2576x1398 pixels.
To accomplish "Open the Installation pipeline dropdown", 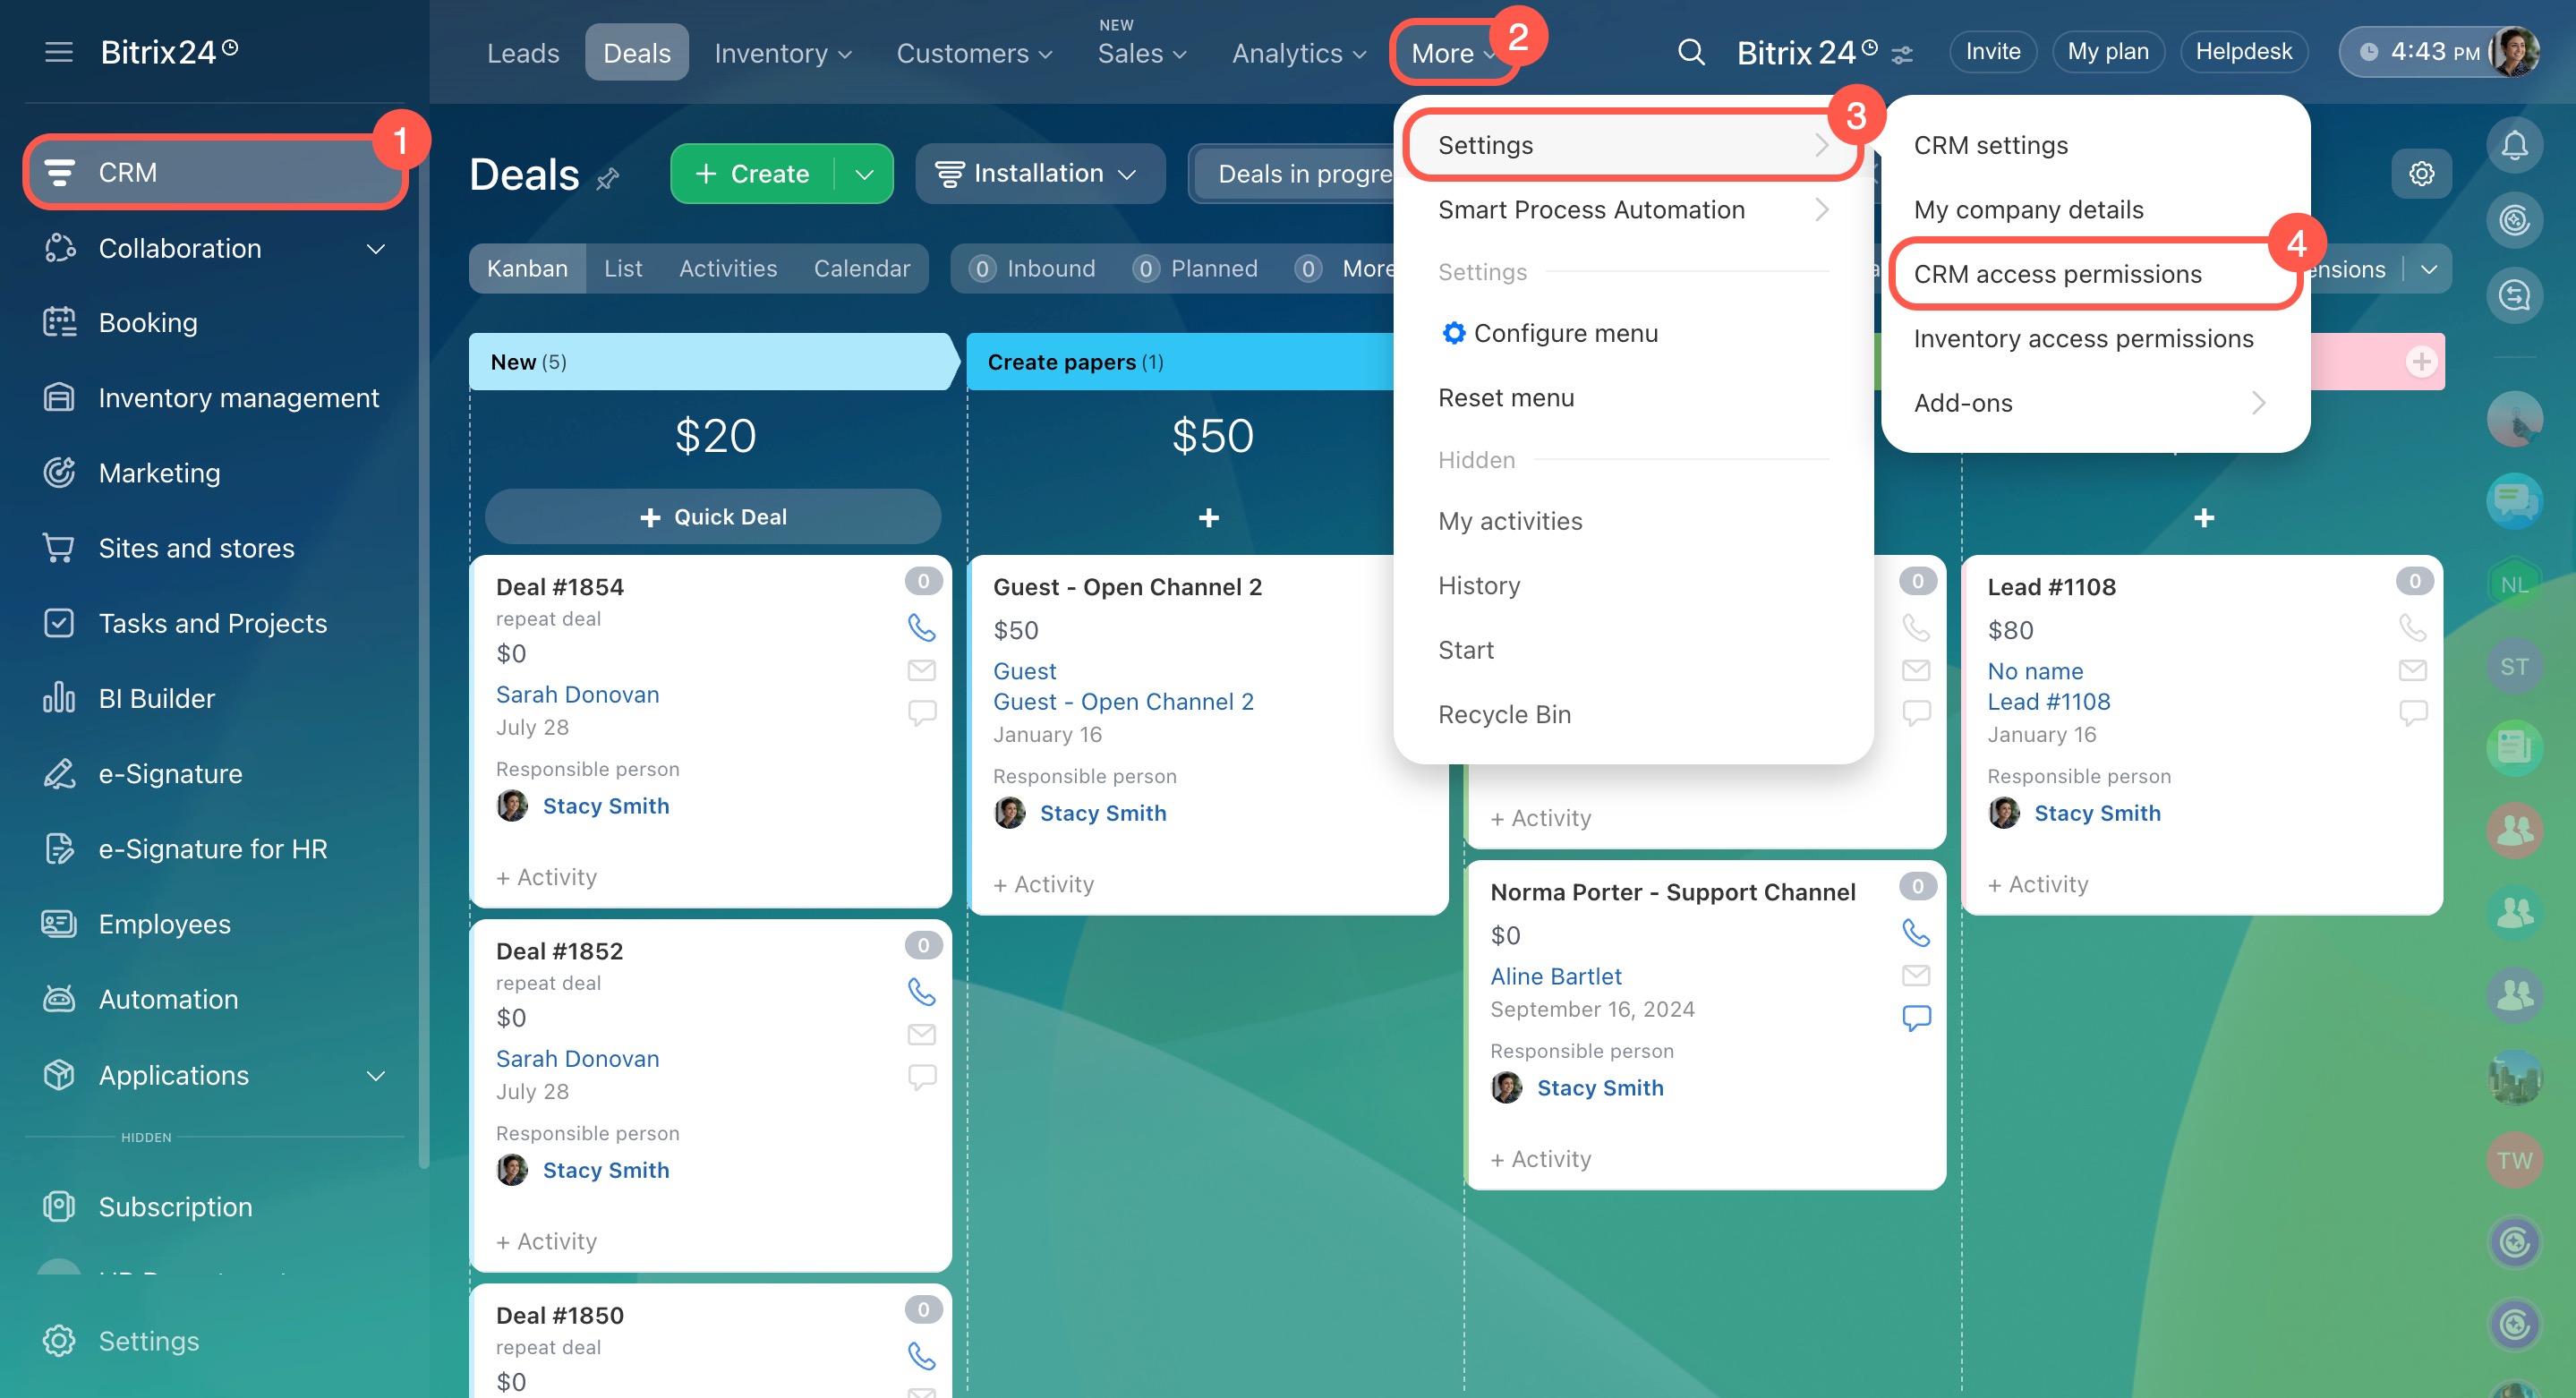I will (x=1038, y=174).
